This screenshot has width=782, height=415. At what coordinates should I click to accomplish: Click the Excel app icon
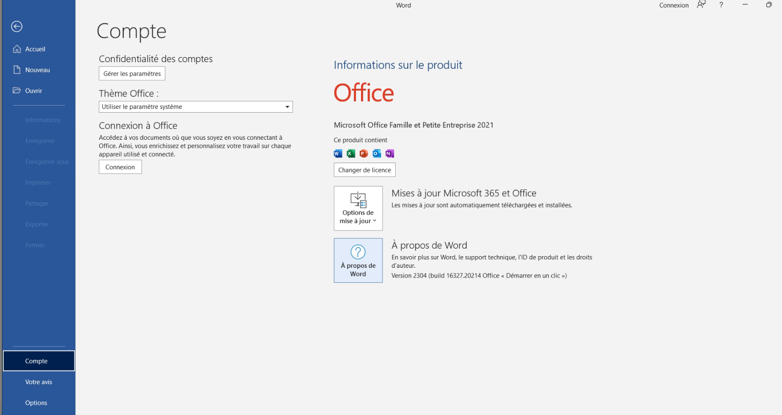[x=351, y=154]
